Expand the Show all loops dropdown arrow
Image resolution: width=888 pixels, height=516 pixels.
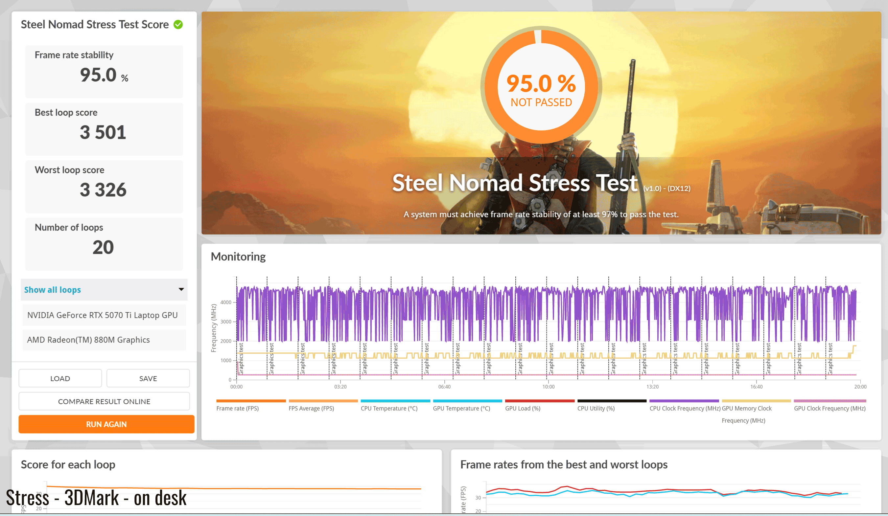(181, 289)
